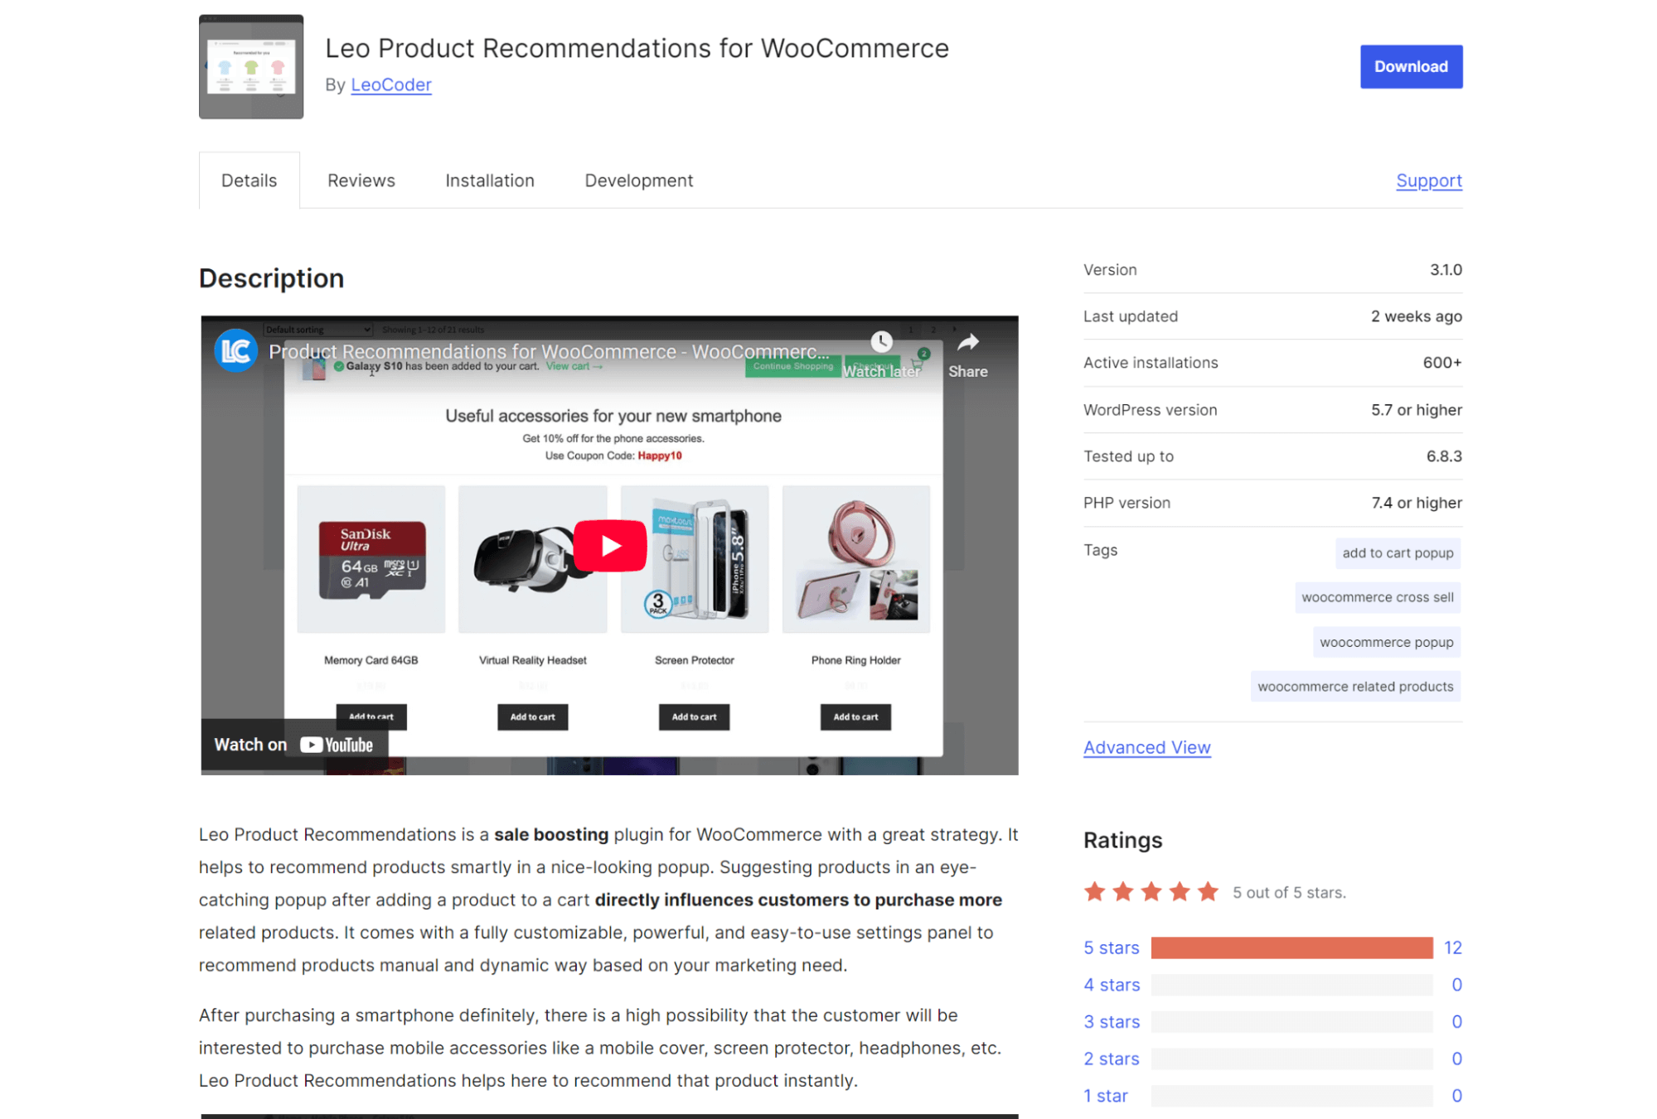Viewport: 1657px width, 1119px height.
Task: Click the plugin logo image
Action: 250,66
